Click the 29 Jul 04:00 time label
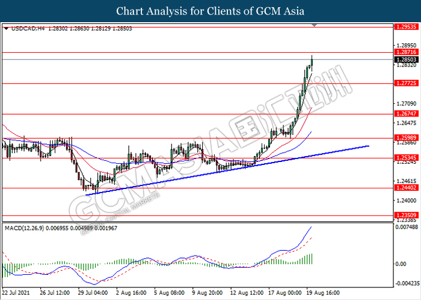421x300 pixels. click(x=93, y=293)
